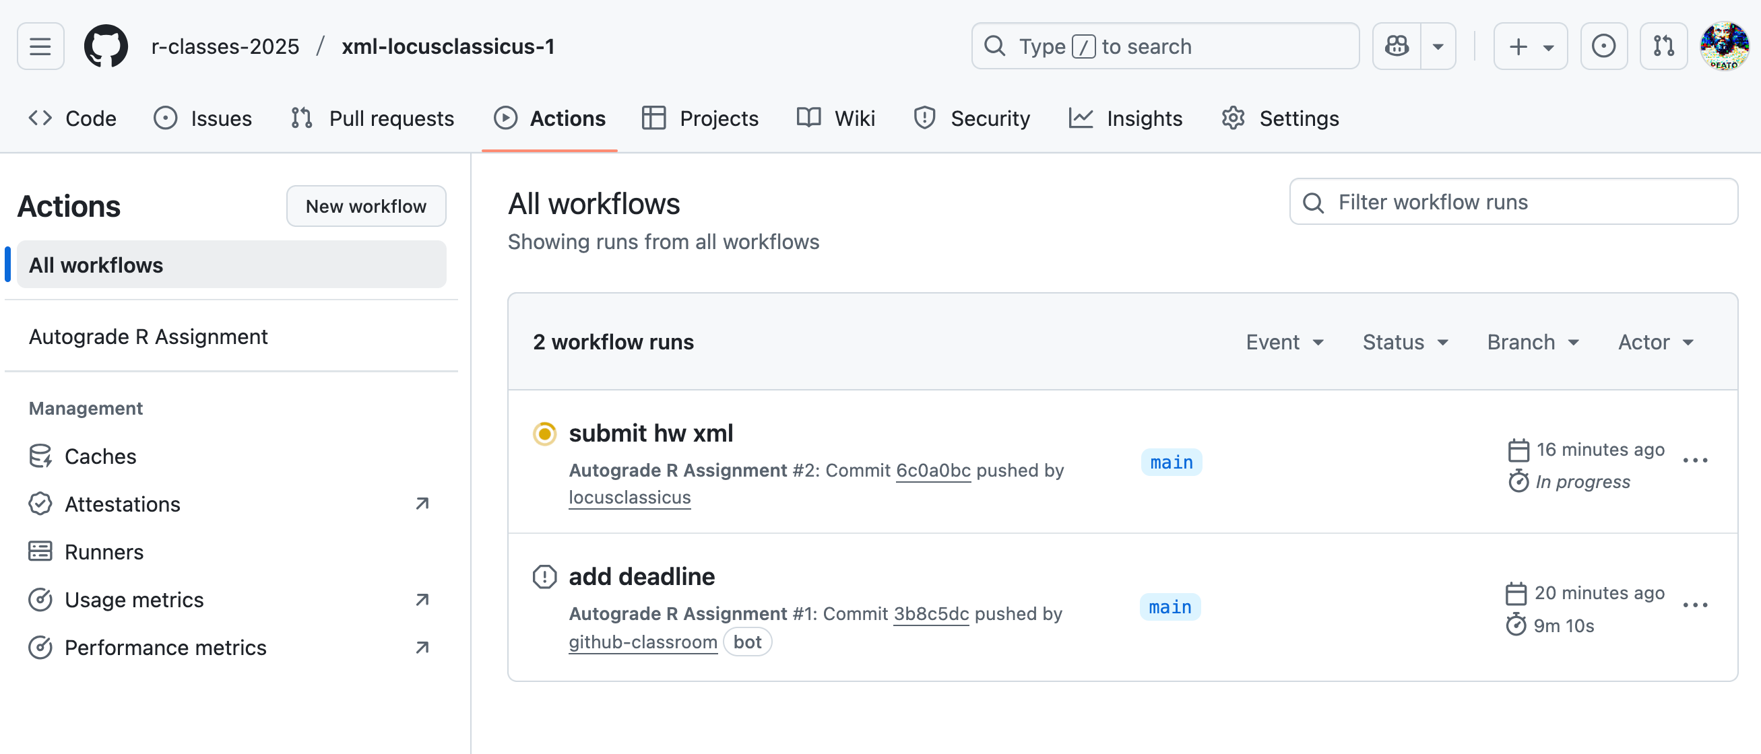This screenshot has width=1761, height=754.
Task: Click the New workflow button
Action: [366, 206]
